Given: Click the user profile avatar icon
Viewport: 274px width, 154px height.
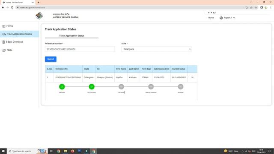Looking at the screenshot, I should click(x=221, y=18).
